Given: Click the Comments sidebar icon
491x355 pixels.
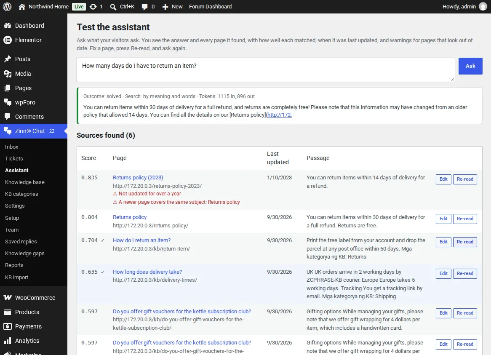Looking at the screenshot, I should click(x=8, y=117).
